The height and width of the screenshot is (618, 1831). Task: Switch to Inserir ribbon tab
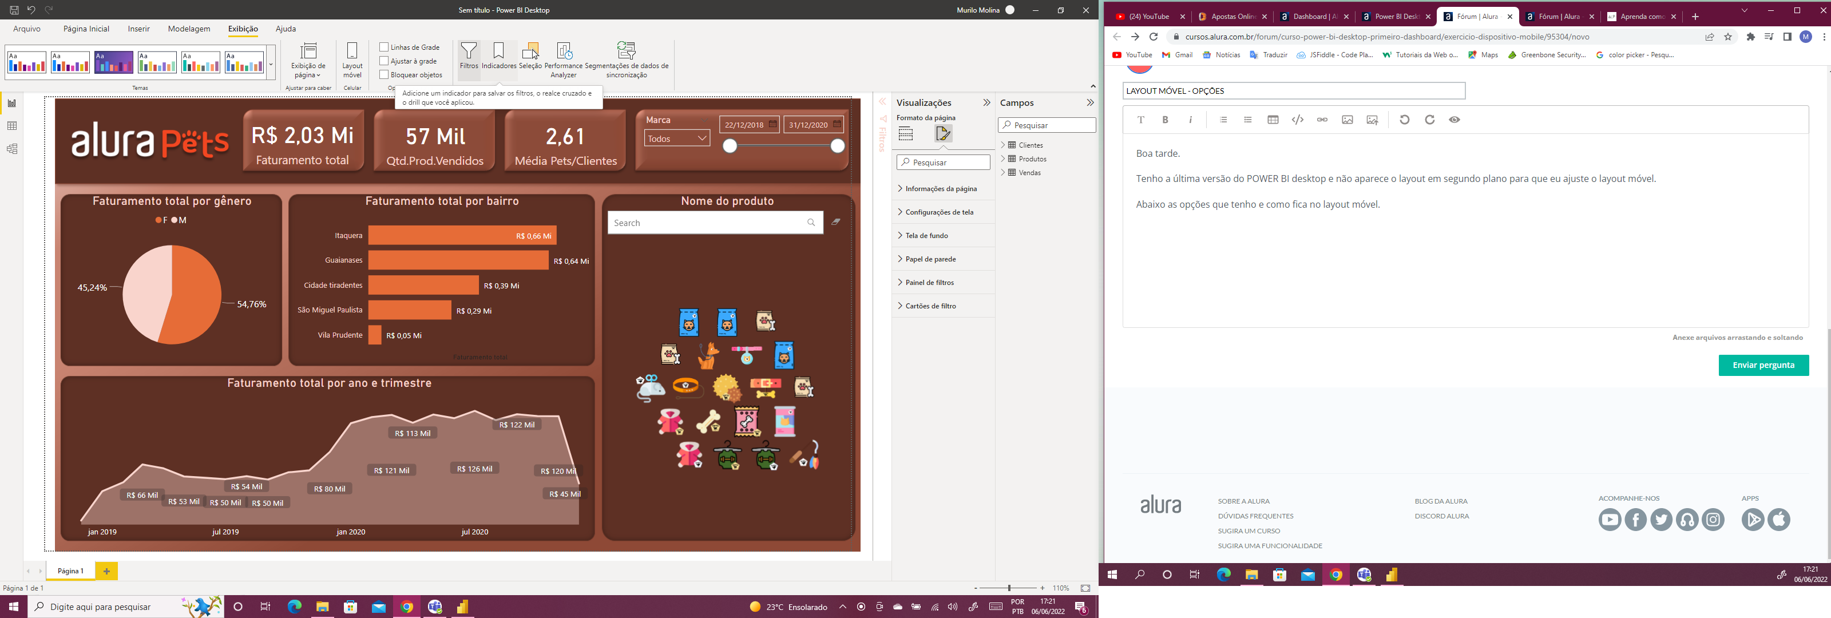point(138,29)
